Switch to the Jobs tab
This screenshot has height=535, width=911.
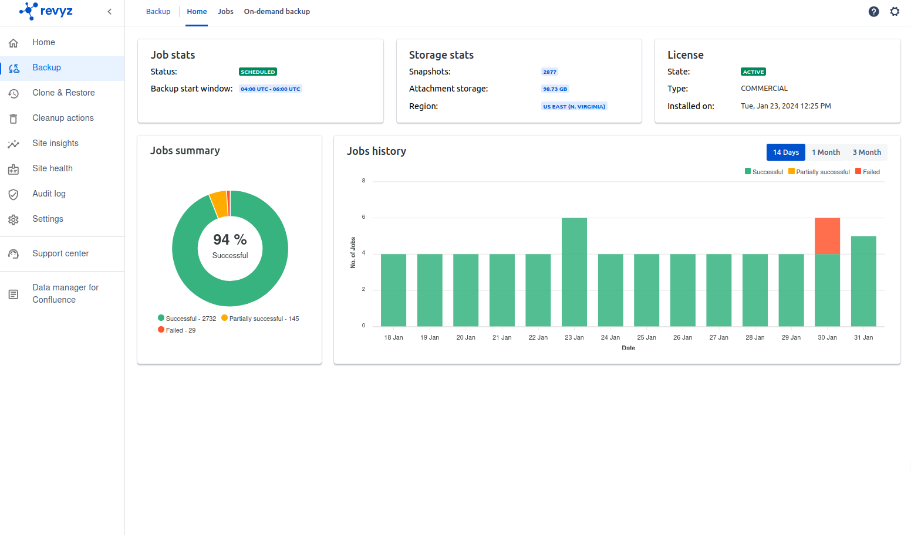point(225,12)
